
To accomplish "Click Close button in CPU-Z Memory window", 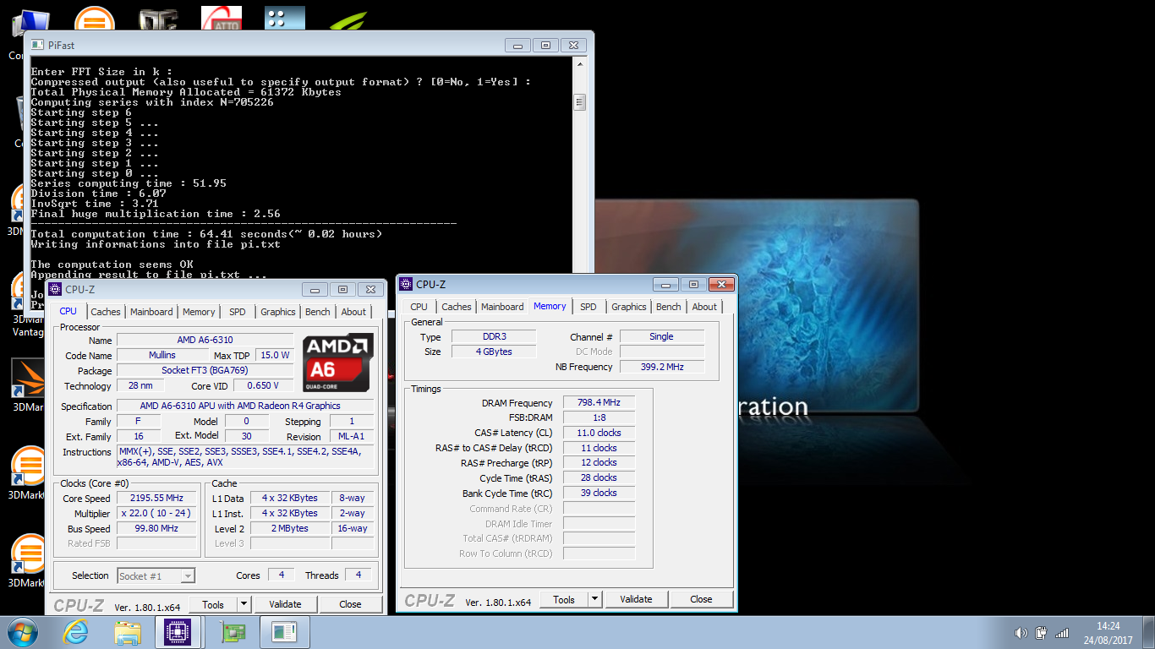I will coord(701,599).
